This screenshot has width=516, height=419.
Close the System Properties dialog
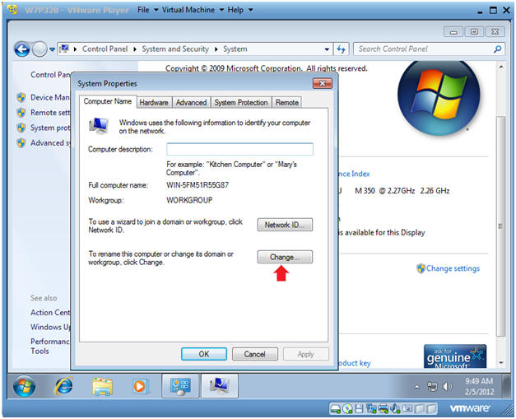pos(322,83)
